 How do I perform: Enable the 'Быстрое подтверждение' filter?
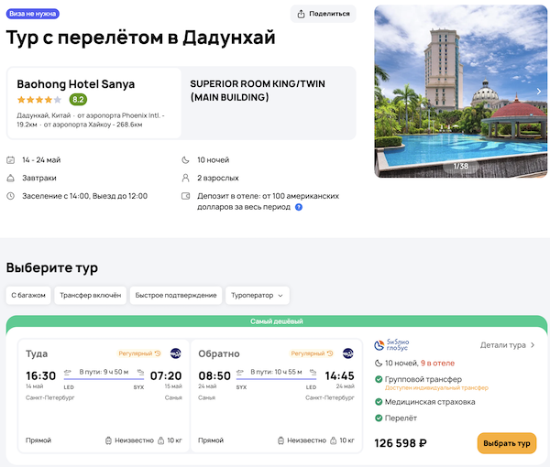[176, 295]
